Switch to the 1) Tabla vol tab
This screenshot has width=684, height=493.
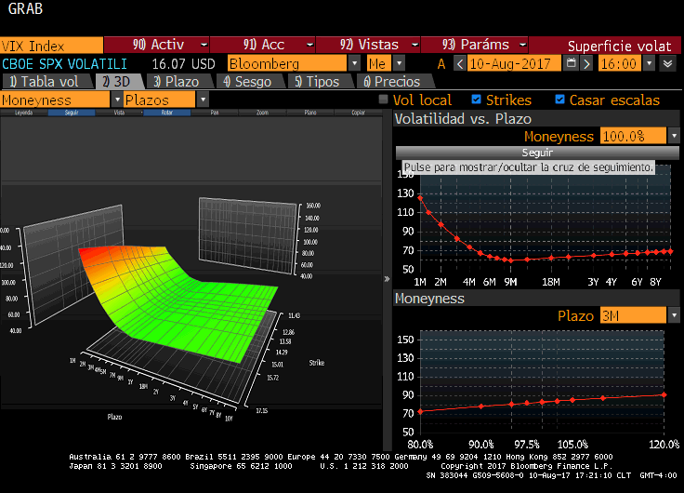click(x=44, y=82)
